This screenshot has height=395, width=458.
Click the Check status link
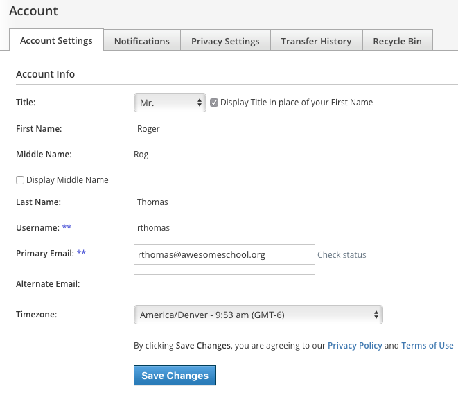pos(342,254)
